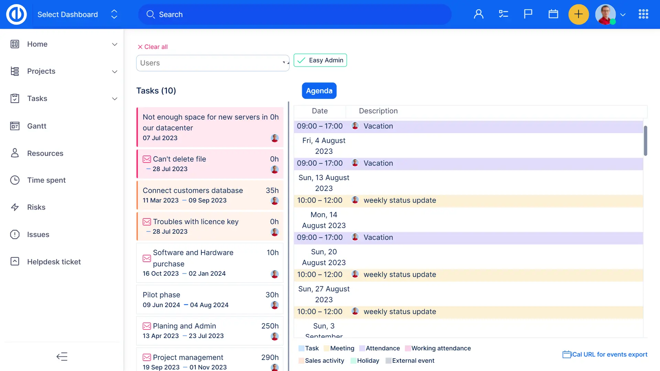
Task: Click into the Search field
Action: (x=295, y=14)
